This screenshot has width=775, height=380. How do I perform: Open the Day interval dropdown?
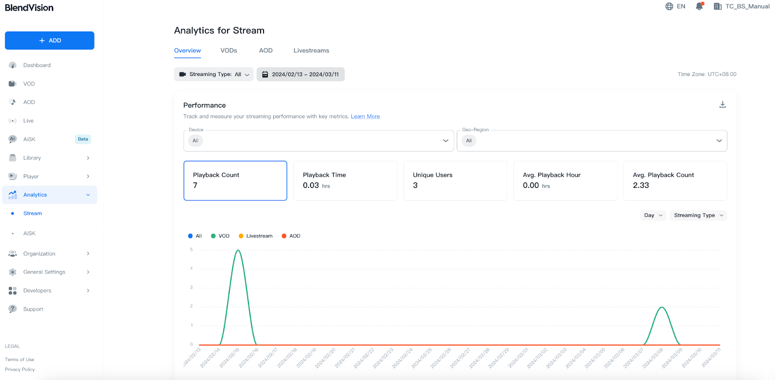pos(653,215)
